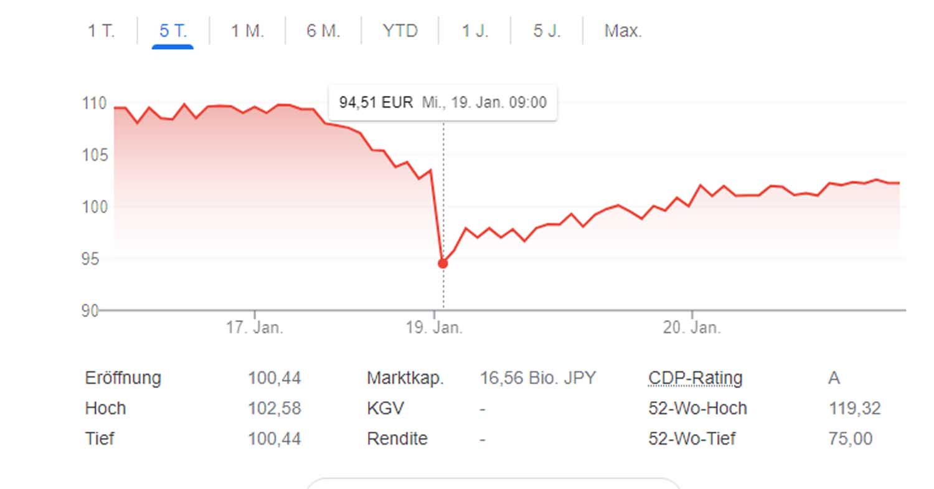Open the CDP-Rating explanation link
The width and height of the screenshot is (934, 489).
(x=695, y=378)
